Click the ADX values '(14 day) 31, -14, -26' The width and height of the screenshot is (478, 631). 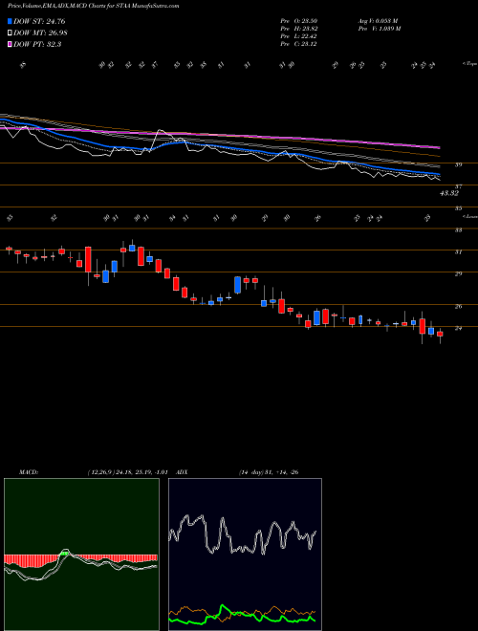(x=269, y=472)
